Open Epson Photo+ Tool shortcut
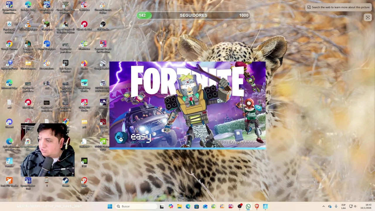The width and height of the screenshot is (375, 211). pyautogui.click(x=28, y=183)
